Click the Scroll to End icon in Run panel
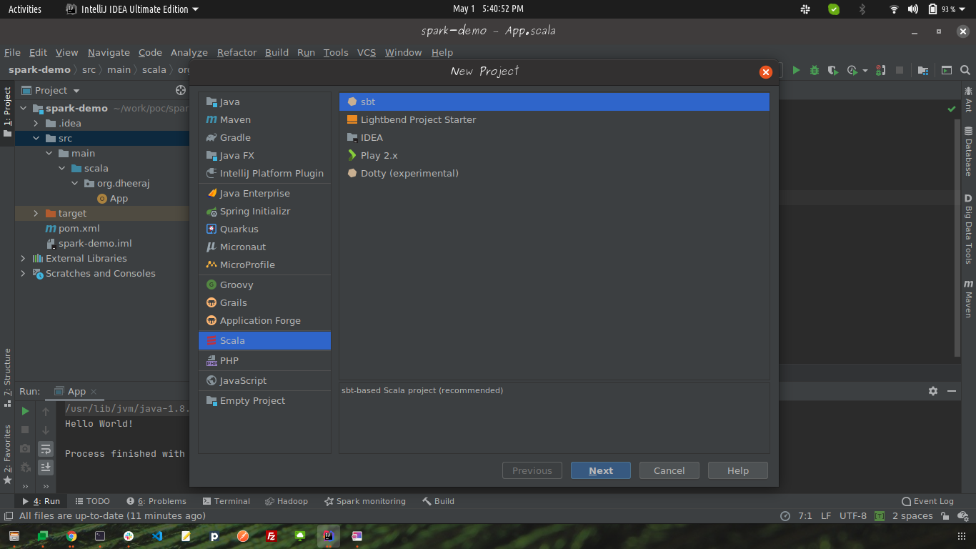 pos(46,468)
